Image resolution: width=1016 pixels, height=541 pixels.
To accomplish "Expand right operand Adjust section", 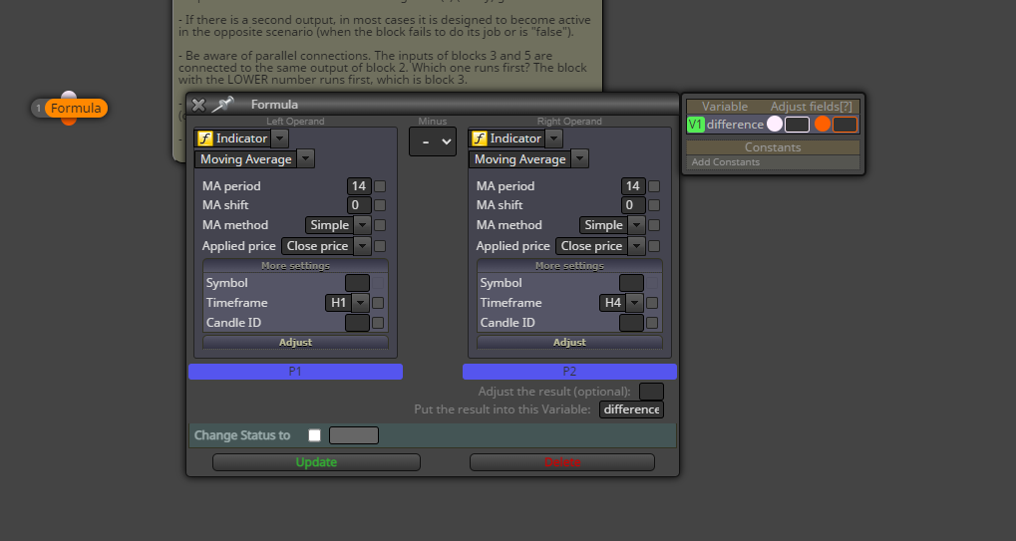I will click(569, 343).
